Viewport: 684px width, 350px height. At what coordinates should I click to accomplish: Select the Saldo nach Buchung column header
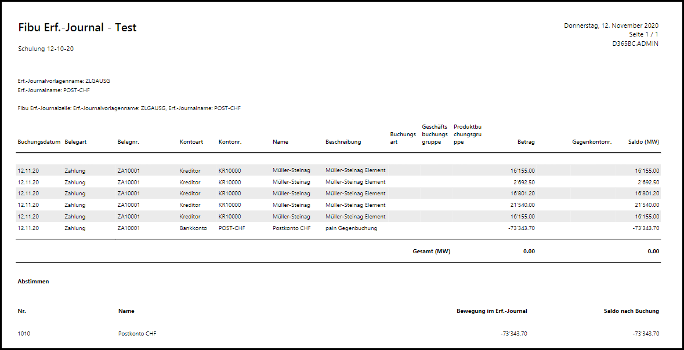[x=631, y=311]
